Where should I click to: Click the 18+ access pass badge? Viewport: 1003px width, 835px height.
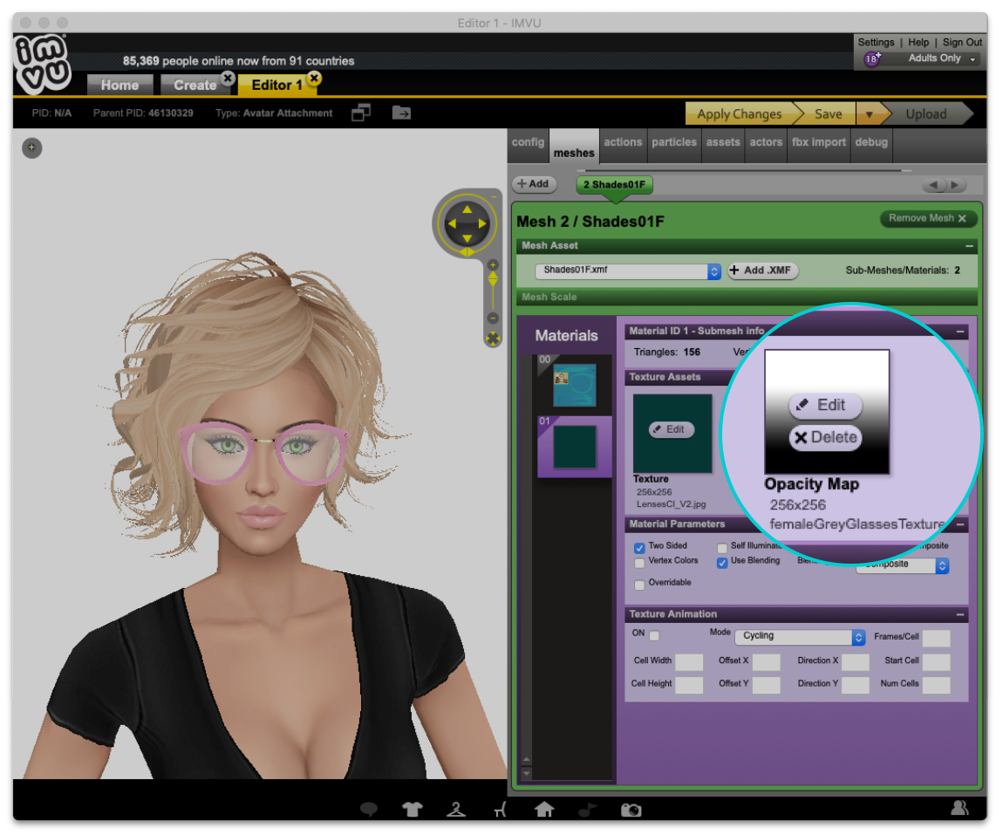point(872,58)
